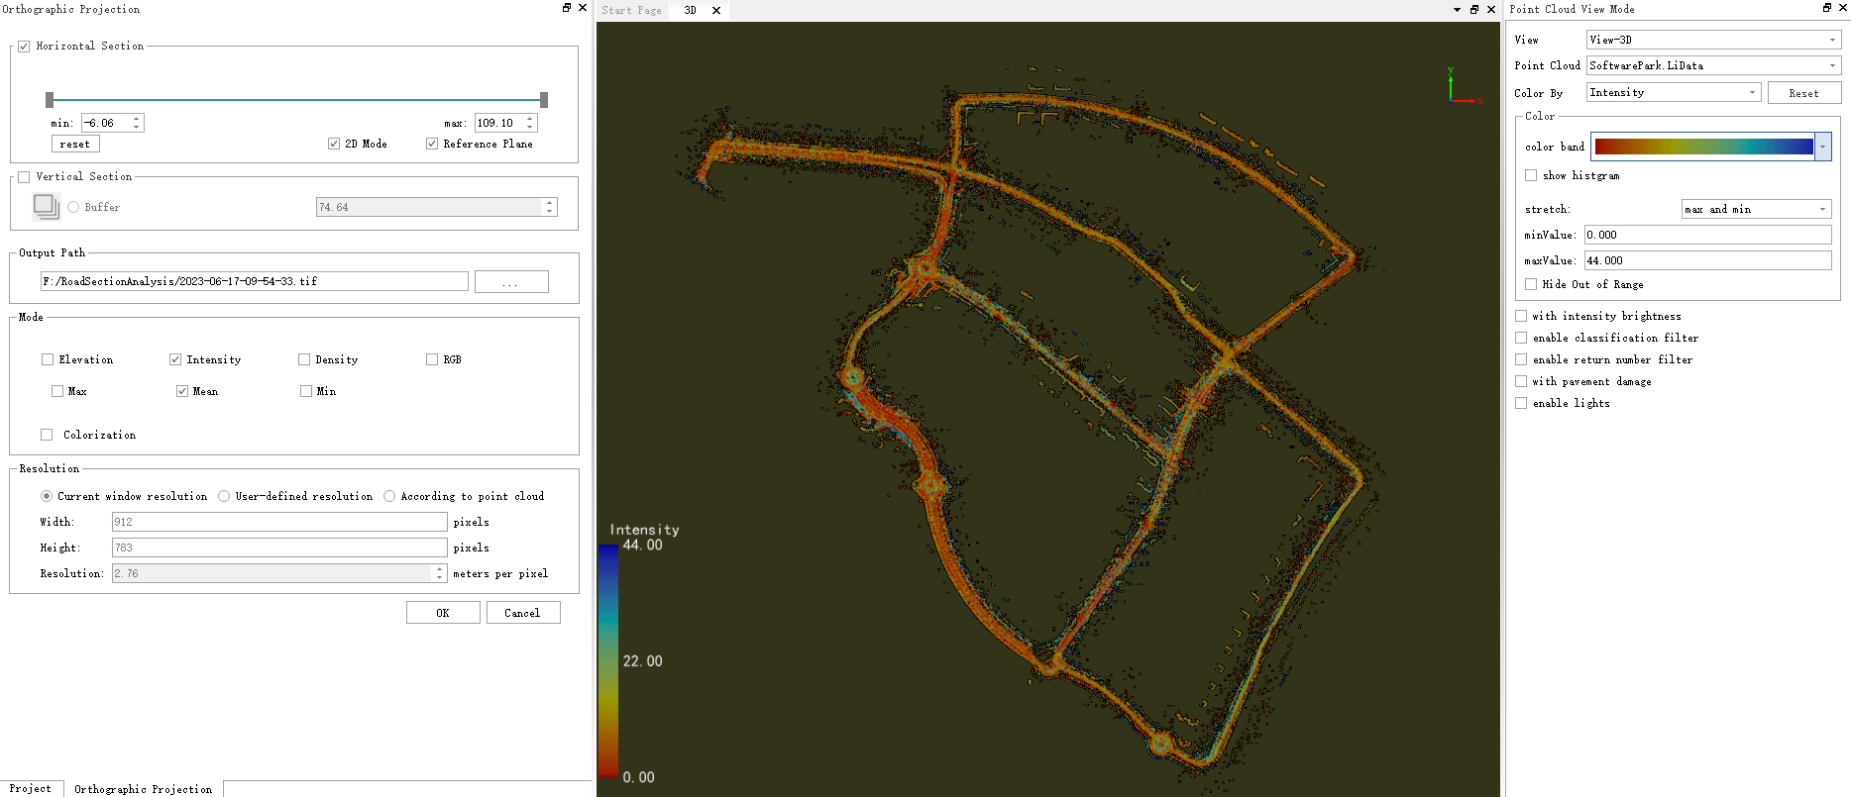
Task: Select Current window resolution
Action: (x=47, y=496)
